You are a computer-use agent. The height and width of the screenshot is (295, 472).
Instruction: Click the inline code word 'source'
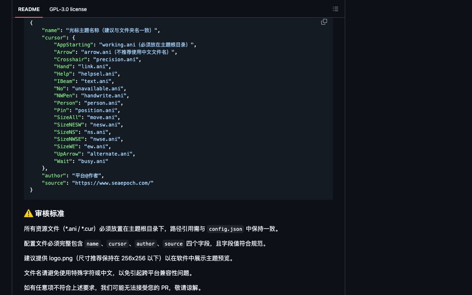coord(174,244)
